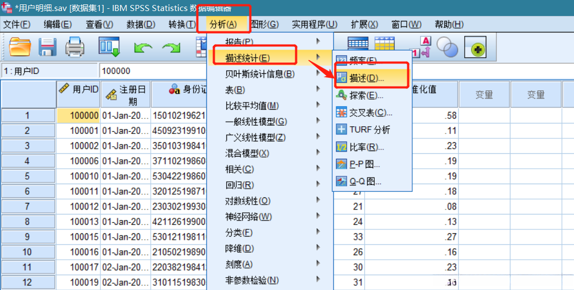Open the 文件(F) menu
This screenshot has width=574, height=290.
click(x=17, y=24)
